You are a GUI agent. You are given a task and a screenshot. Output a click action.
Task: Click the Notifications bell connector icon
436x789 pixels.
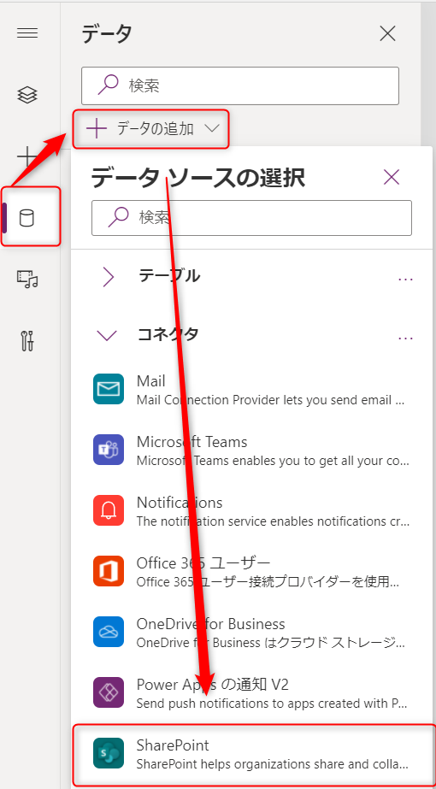click(109, 510)
